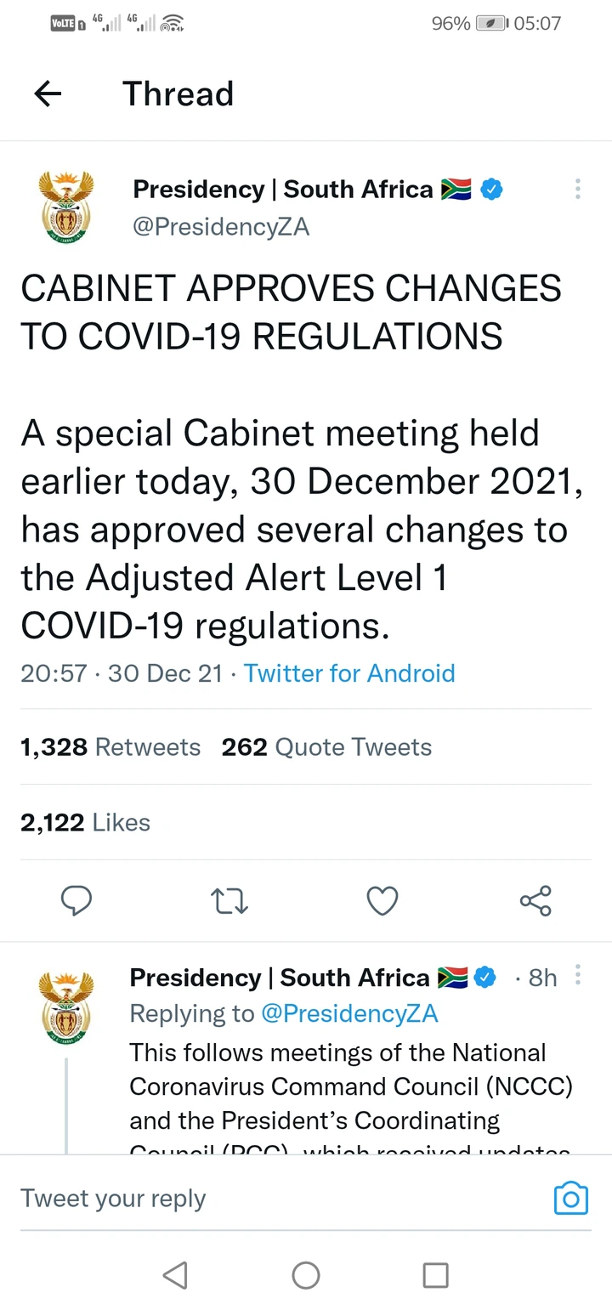
Task: Open more options on reply tweet
Action: tap(578, 975)
